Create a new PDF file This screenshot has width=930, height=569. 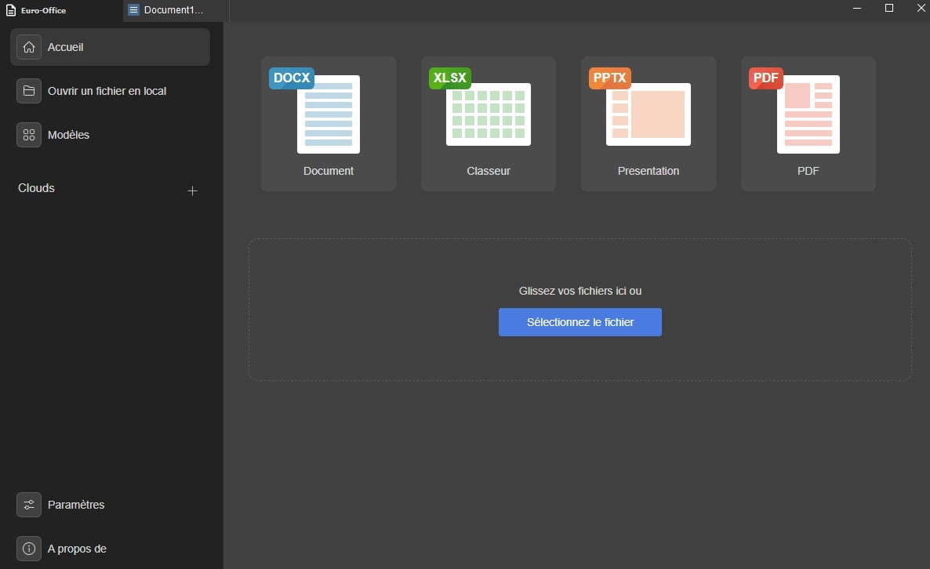click(x=808, y=123)
